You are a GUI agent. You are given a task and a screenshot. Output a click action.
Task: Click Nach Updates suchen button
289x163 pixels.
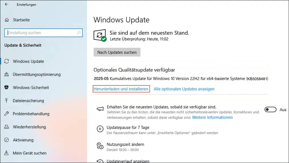pos(117,52)
